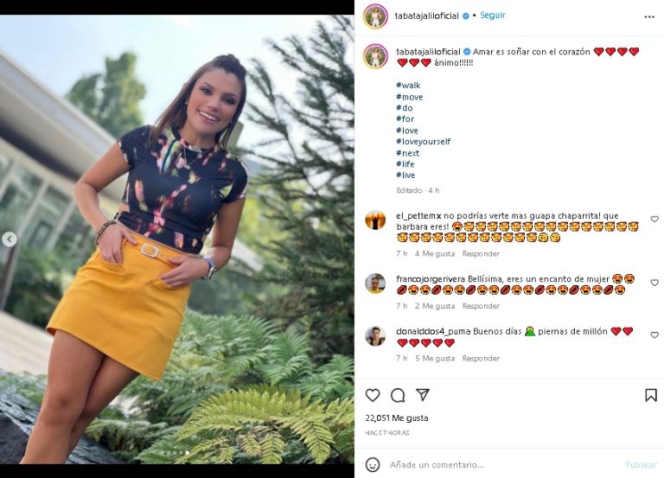Image resolution: width=664 pixels, height=478 pixels.
Task: Click Seguir to follow the account
Action: [x=492, y=16]
